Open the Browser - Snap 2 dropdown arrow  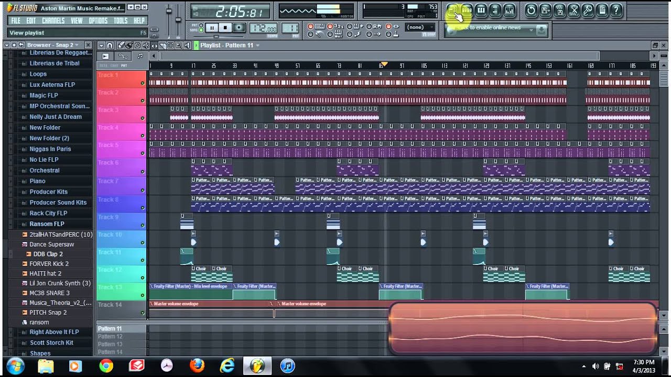[77, 45]
